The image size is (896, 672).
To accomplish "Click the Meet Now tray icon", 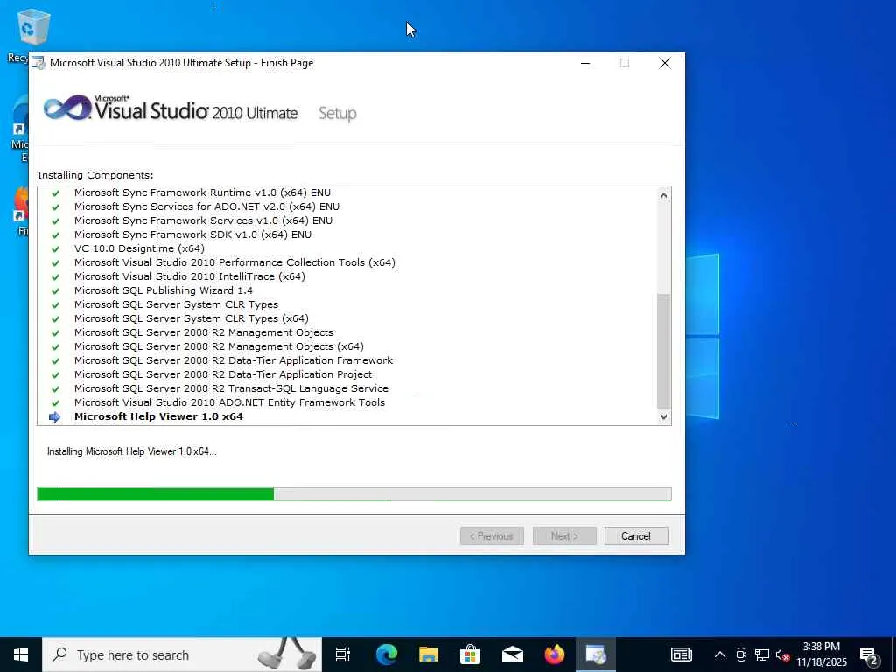I will click(741, 654).
